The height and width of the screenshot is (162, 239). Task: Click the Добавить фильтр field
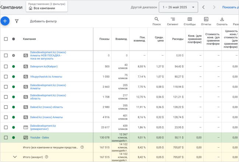tap(43, 21)
